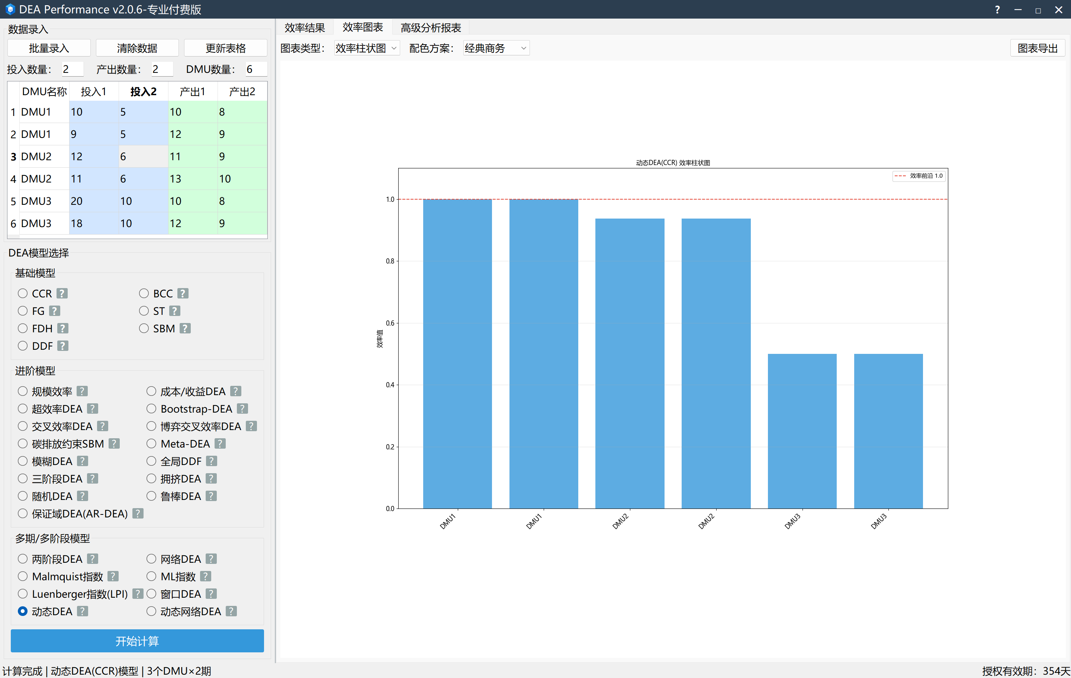Click the help icon next to CCR
Screen dimensions: 1071x678
coord(62,293)
